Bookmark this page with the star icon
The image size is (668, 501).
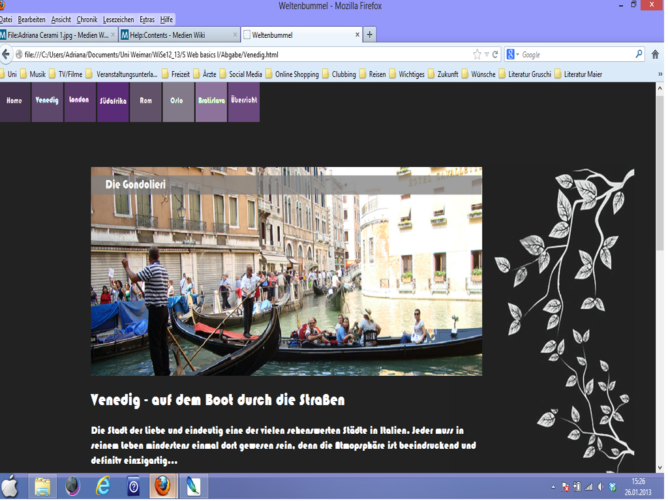pos(477,55)
